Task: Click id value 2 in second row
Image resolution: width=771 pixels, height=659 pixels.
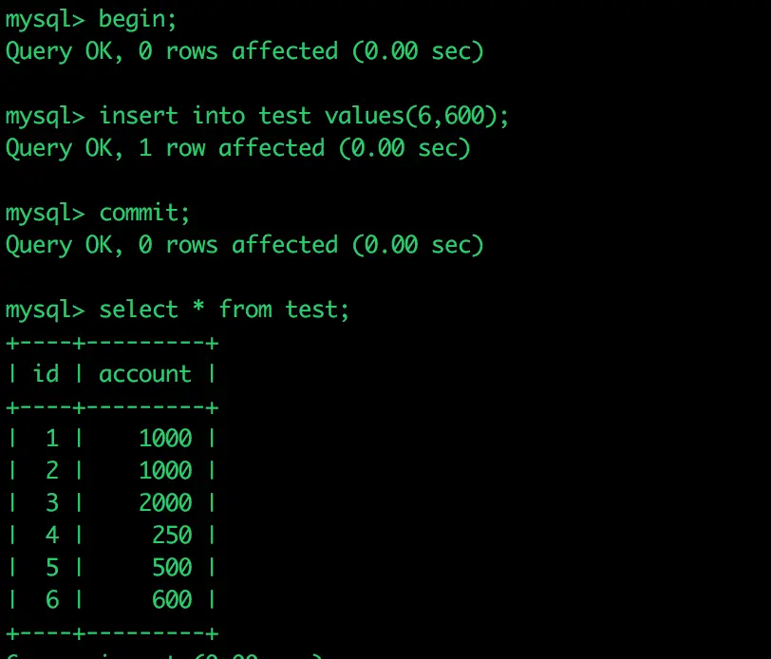Action: pyautogui.click(x=52, y=471)
